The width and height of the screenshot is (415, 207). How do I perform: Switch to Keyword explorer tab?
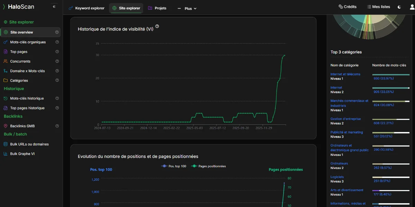pyautogui.click(x=86, y=8)
